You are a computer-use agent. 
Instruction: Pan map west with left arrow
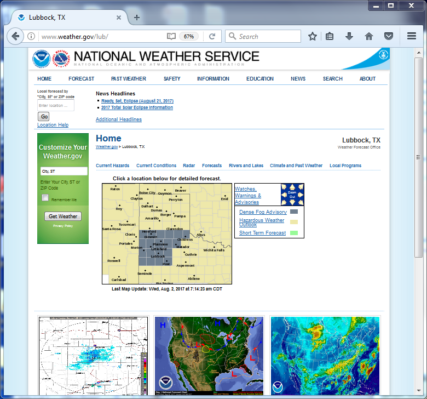click(x=284, y=195)
